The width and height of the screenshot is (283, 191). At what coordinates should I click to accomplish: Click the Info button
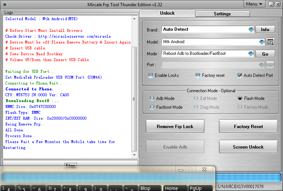(x=265, y=30)
